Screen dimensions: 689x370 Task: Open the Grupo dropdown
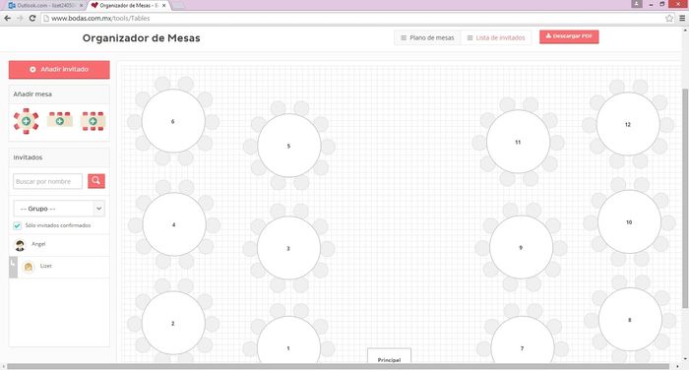[59, 209]
